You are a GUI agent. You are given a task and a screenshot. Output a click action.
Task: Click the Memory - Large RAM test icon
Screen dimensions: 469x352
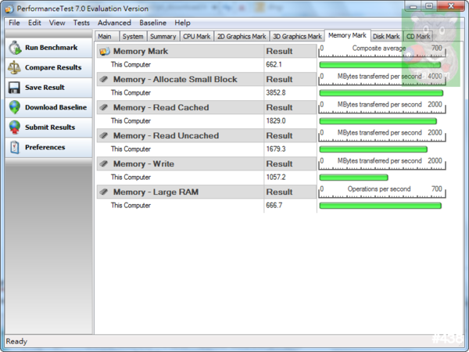[104, 192]
